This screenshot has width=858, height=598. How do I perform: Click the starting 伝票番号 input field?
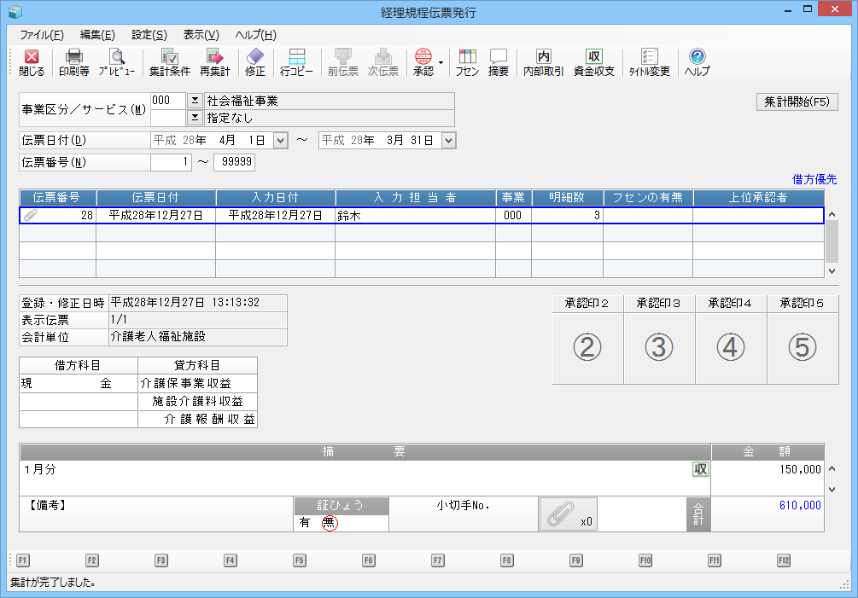[171, 162]
